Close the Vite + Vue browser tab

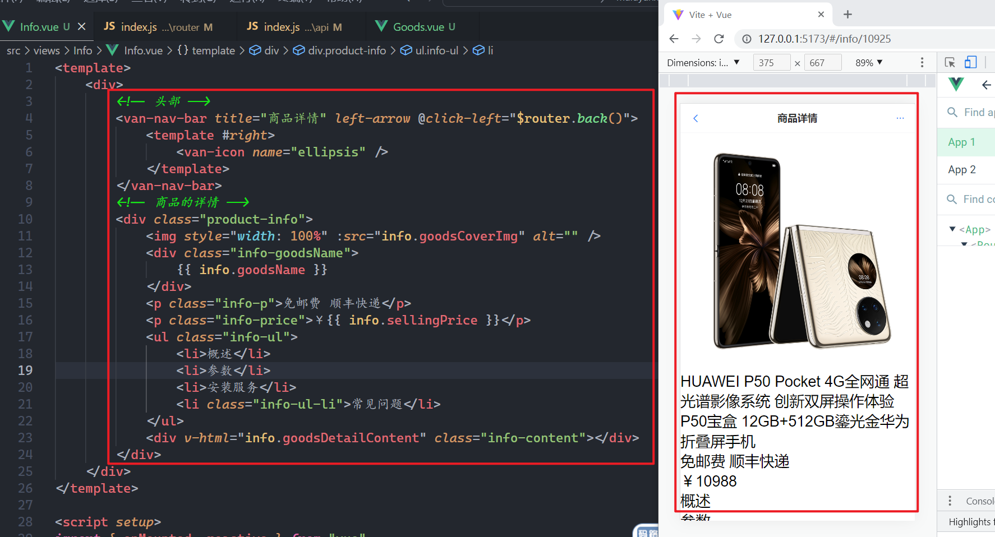[x=821, y=15]
